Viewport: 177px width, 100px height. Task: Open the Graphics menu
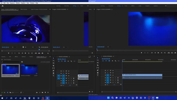click(x=23, y=3)
